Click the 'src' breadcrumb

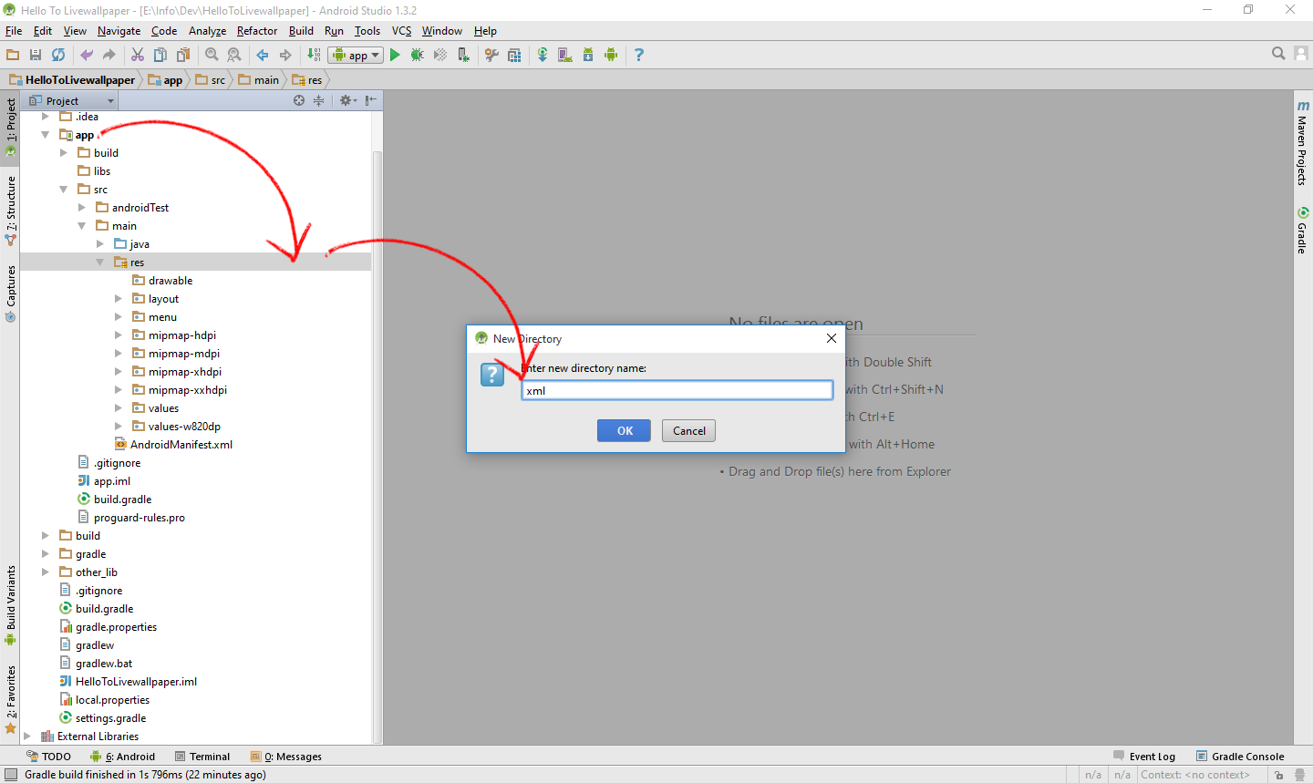[211, 80]
